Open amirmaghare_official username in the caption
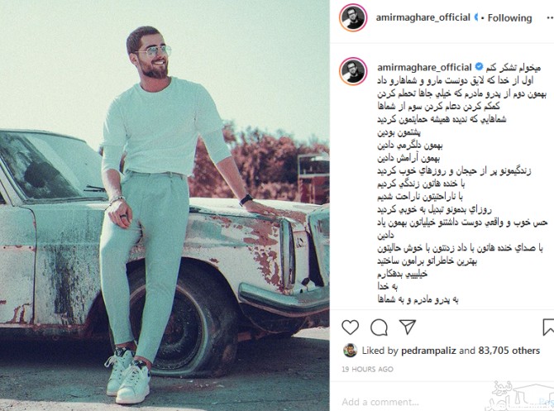 (x=424, y=67)
